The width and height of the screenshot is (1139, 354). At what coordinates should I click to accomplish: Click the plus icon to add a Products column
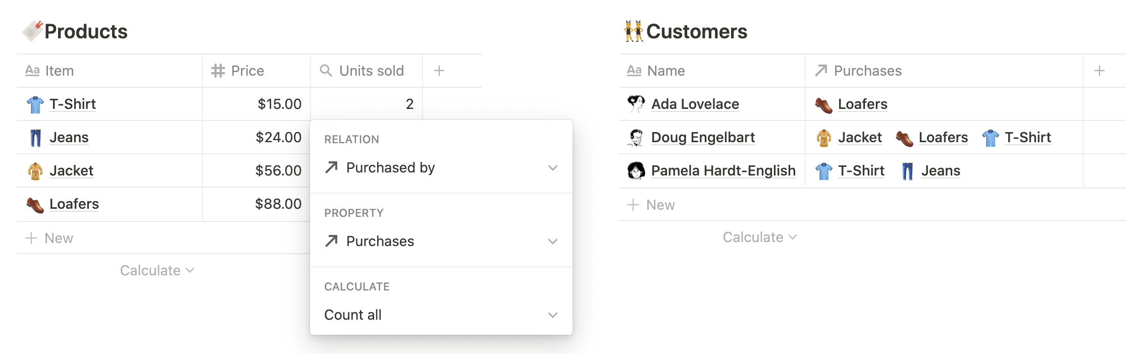(x=439, y=71)
